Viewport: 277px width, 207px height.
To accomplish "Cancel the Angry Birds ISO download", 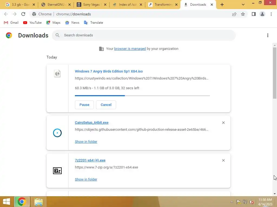I will click(106, 105).
